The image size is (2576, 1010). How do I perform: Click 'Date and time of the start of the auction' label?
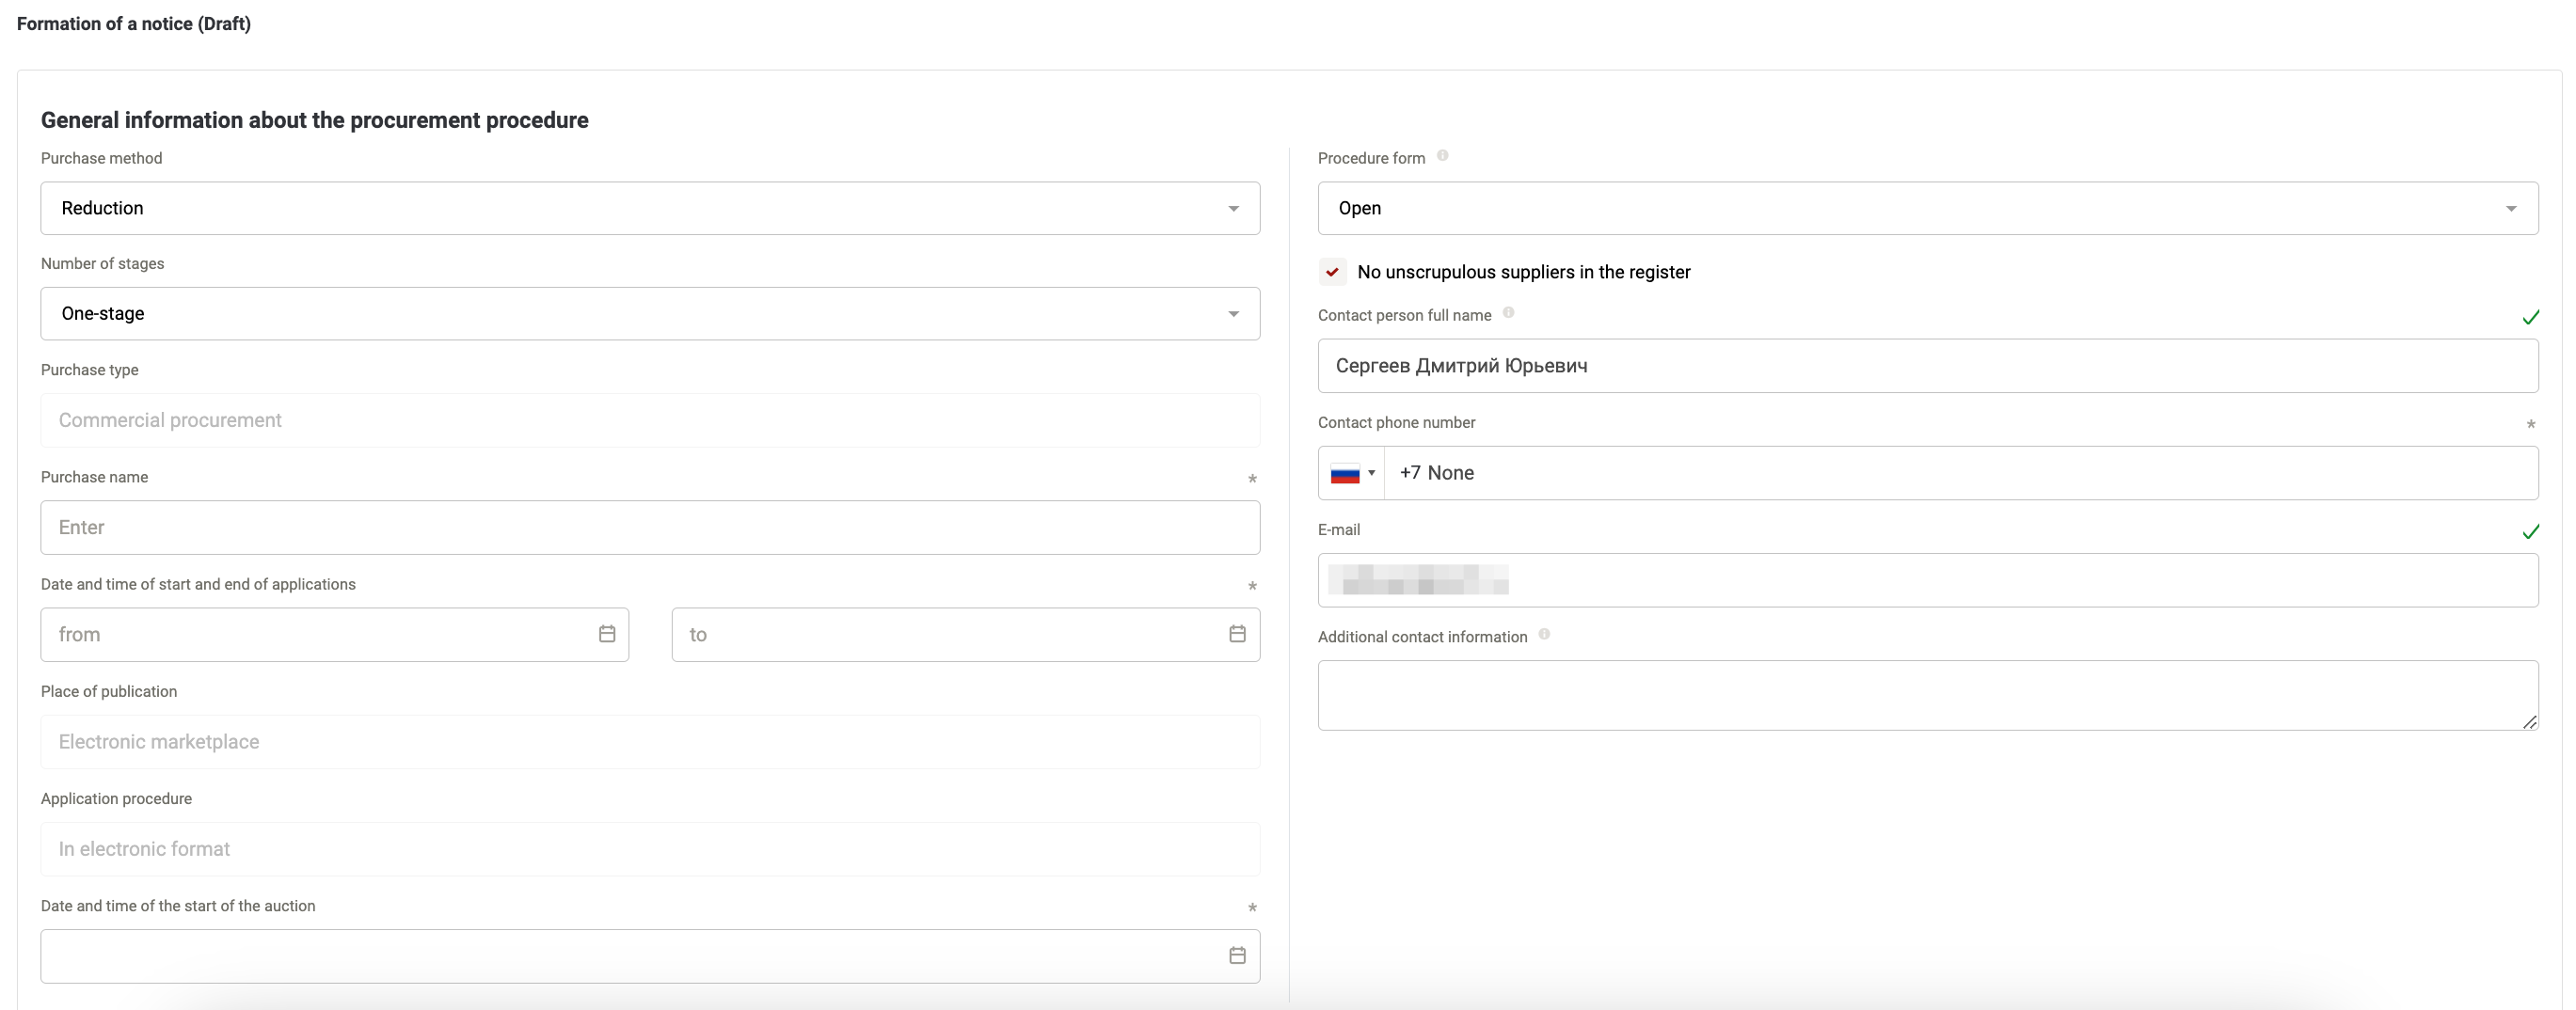click(178, 906)
